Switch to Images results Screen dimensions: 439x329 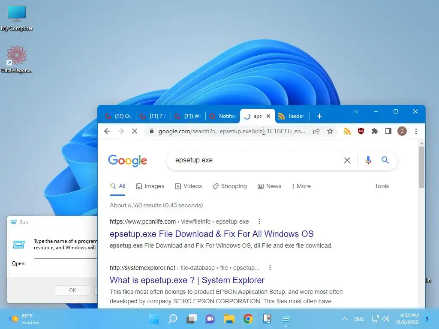point(150,186)
